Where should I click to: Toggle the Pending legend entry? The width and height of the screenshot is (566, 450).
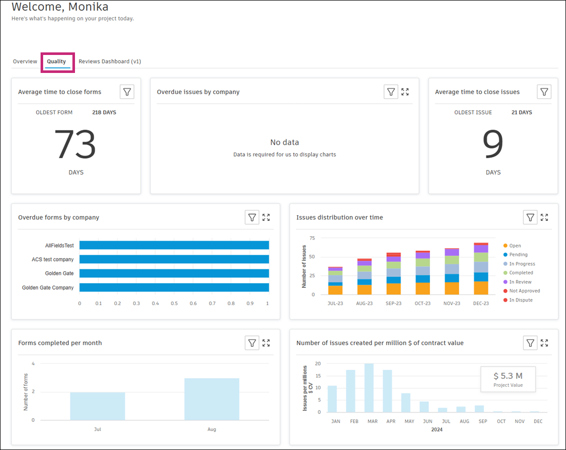point(516,255)
